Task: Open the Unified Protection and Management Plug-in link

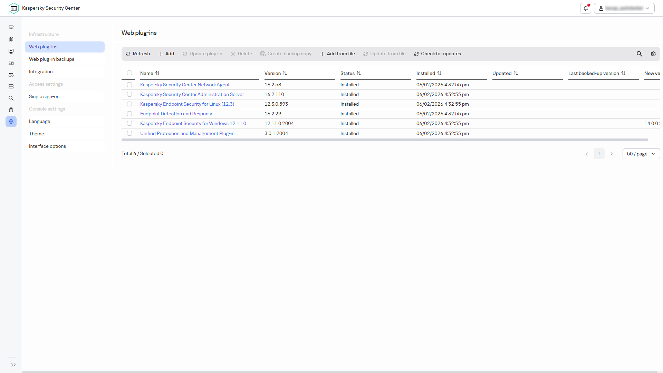Action: pos(187,133)
